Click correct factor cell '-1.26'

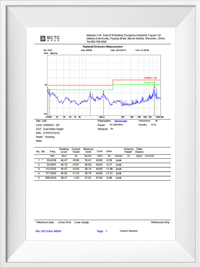[x=76, y=178]
